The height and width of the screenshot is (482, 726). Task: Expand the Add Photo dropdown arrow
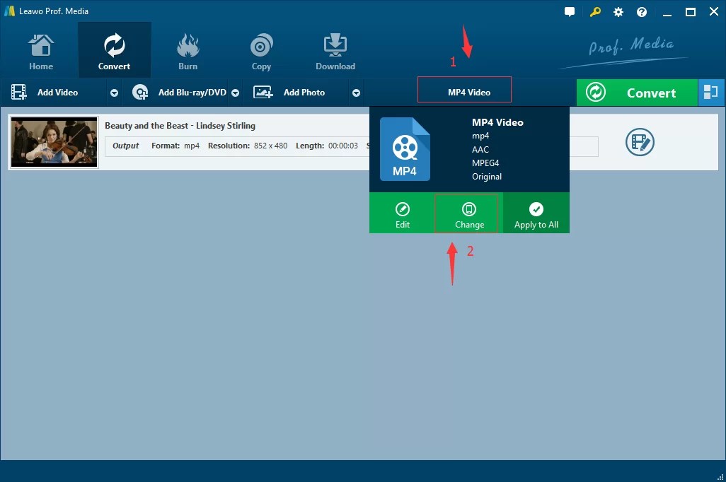click(357, 92)
